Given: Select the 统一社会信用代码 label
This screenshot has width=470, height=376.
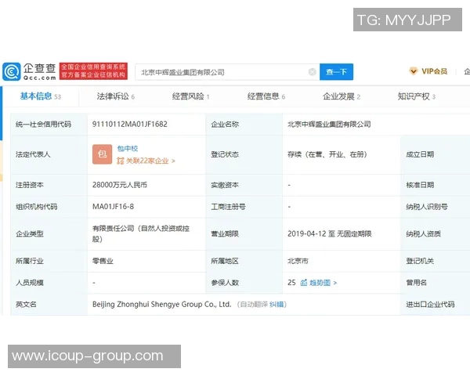Looking at the screenshot, I should coord(43,124).
